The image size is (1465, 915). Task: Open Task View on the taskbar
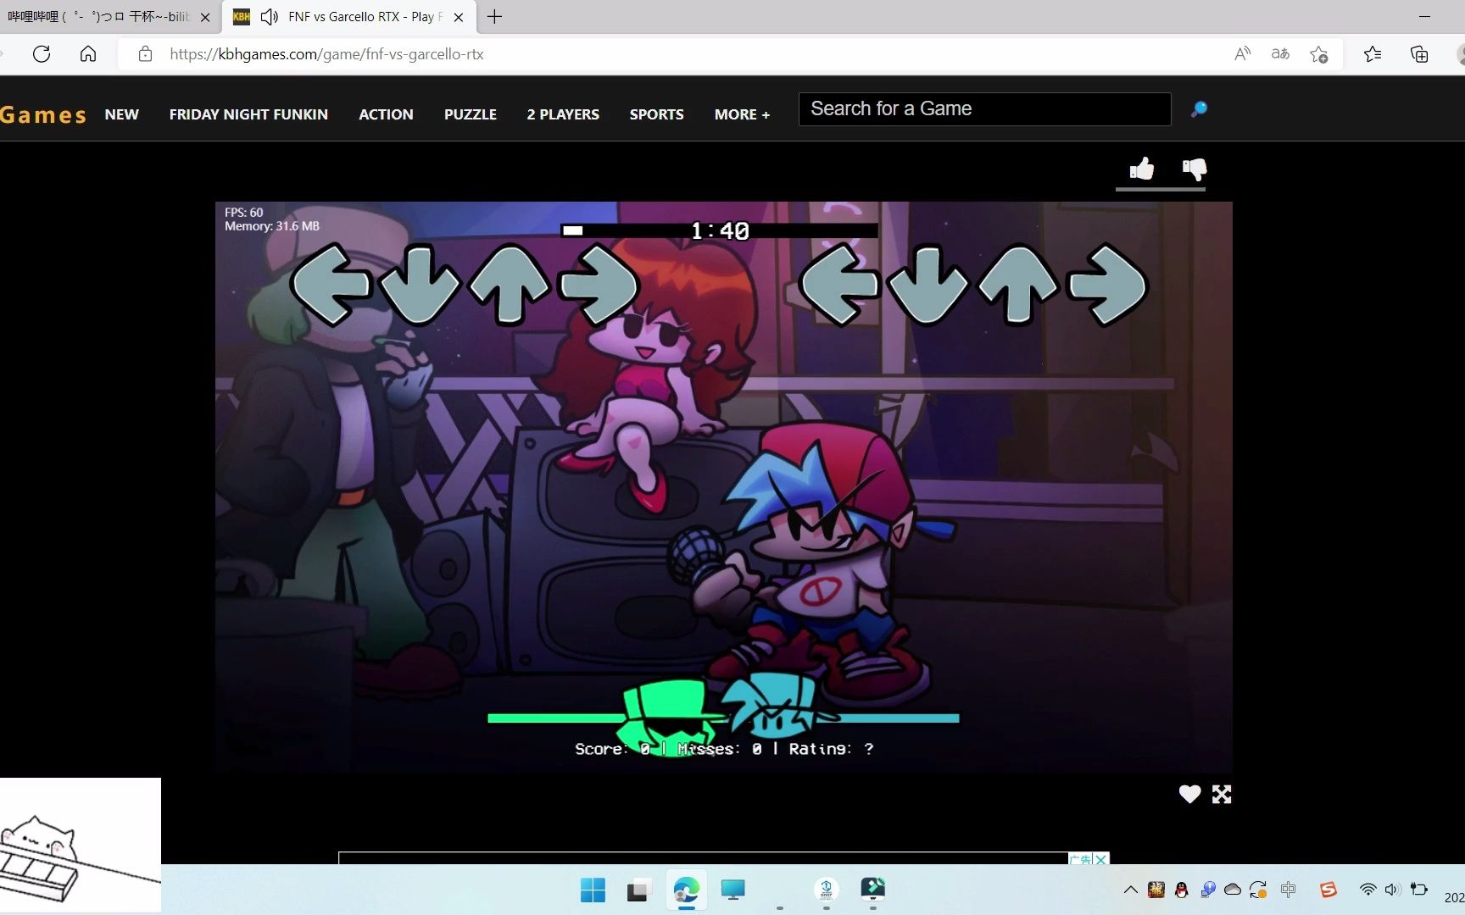638,890
